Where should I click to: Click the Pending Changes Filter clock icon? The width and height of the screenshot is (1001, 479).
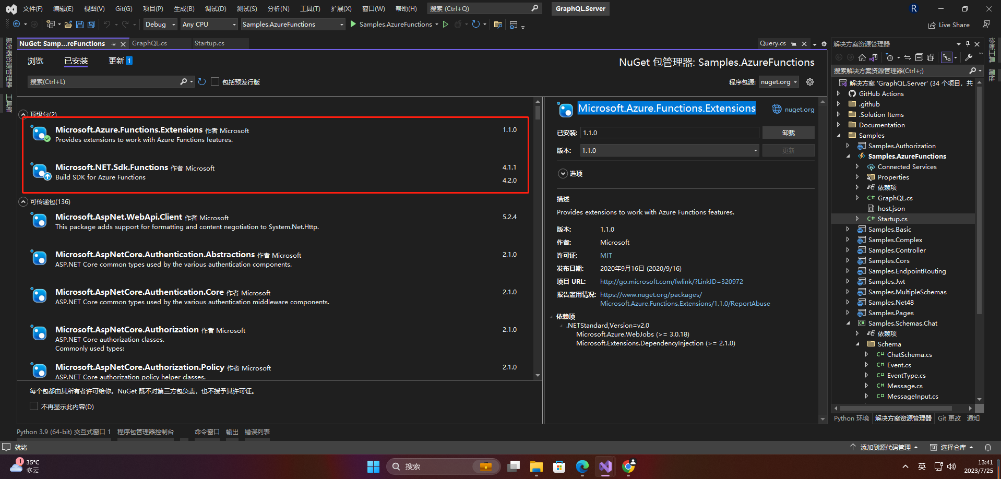890,57
